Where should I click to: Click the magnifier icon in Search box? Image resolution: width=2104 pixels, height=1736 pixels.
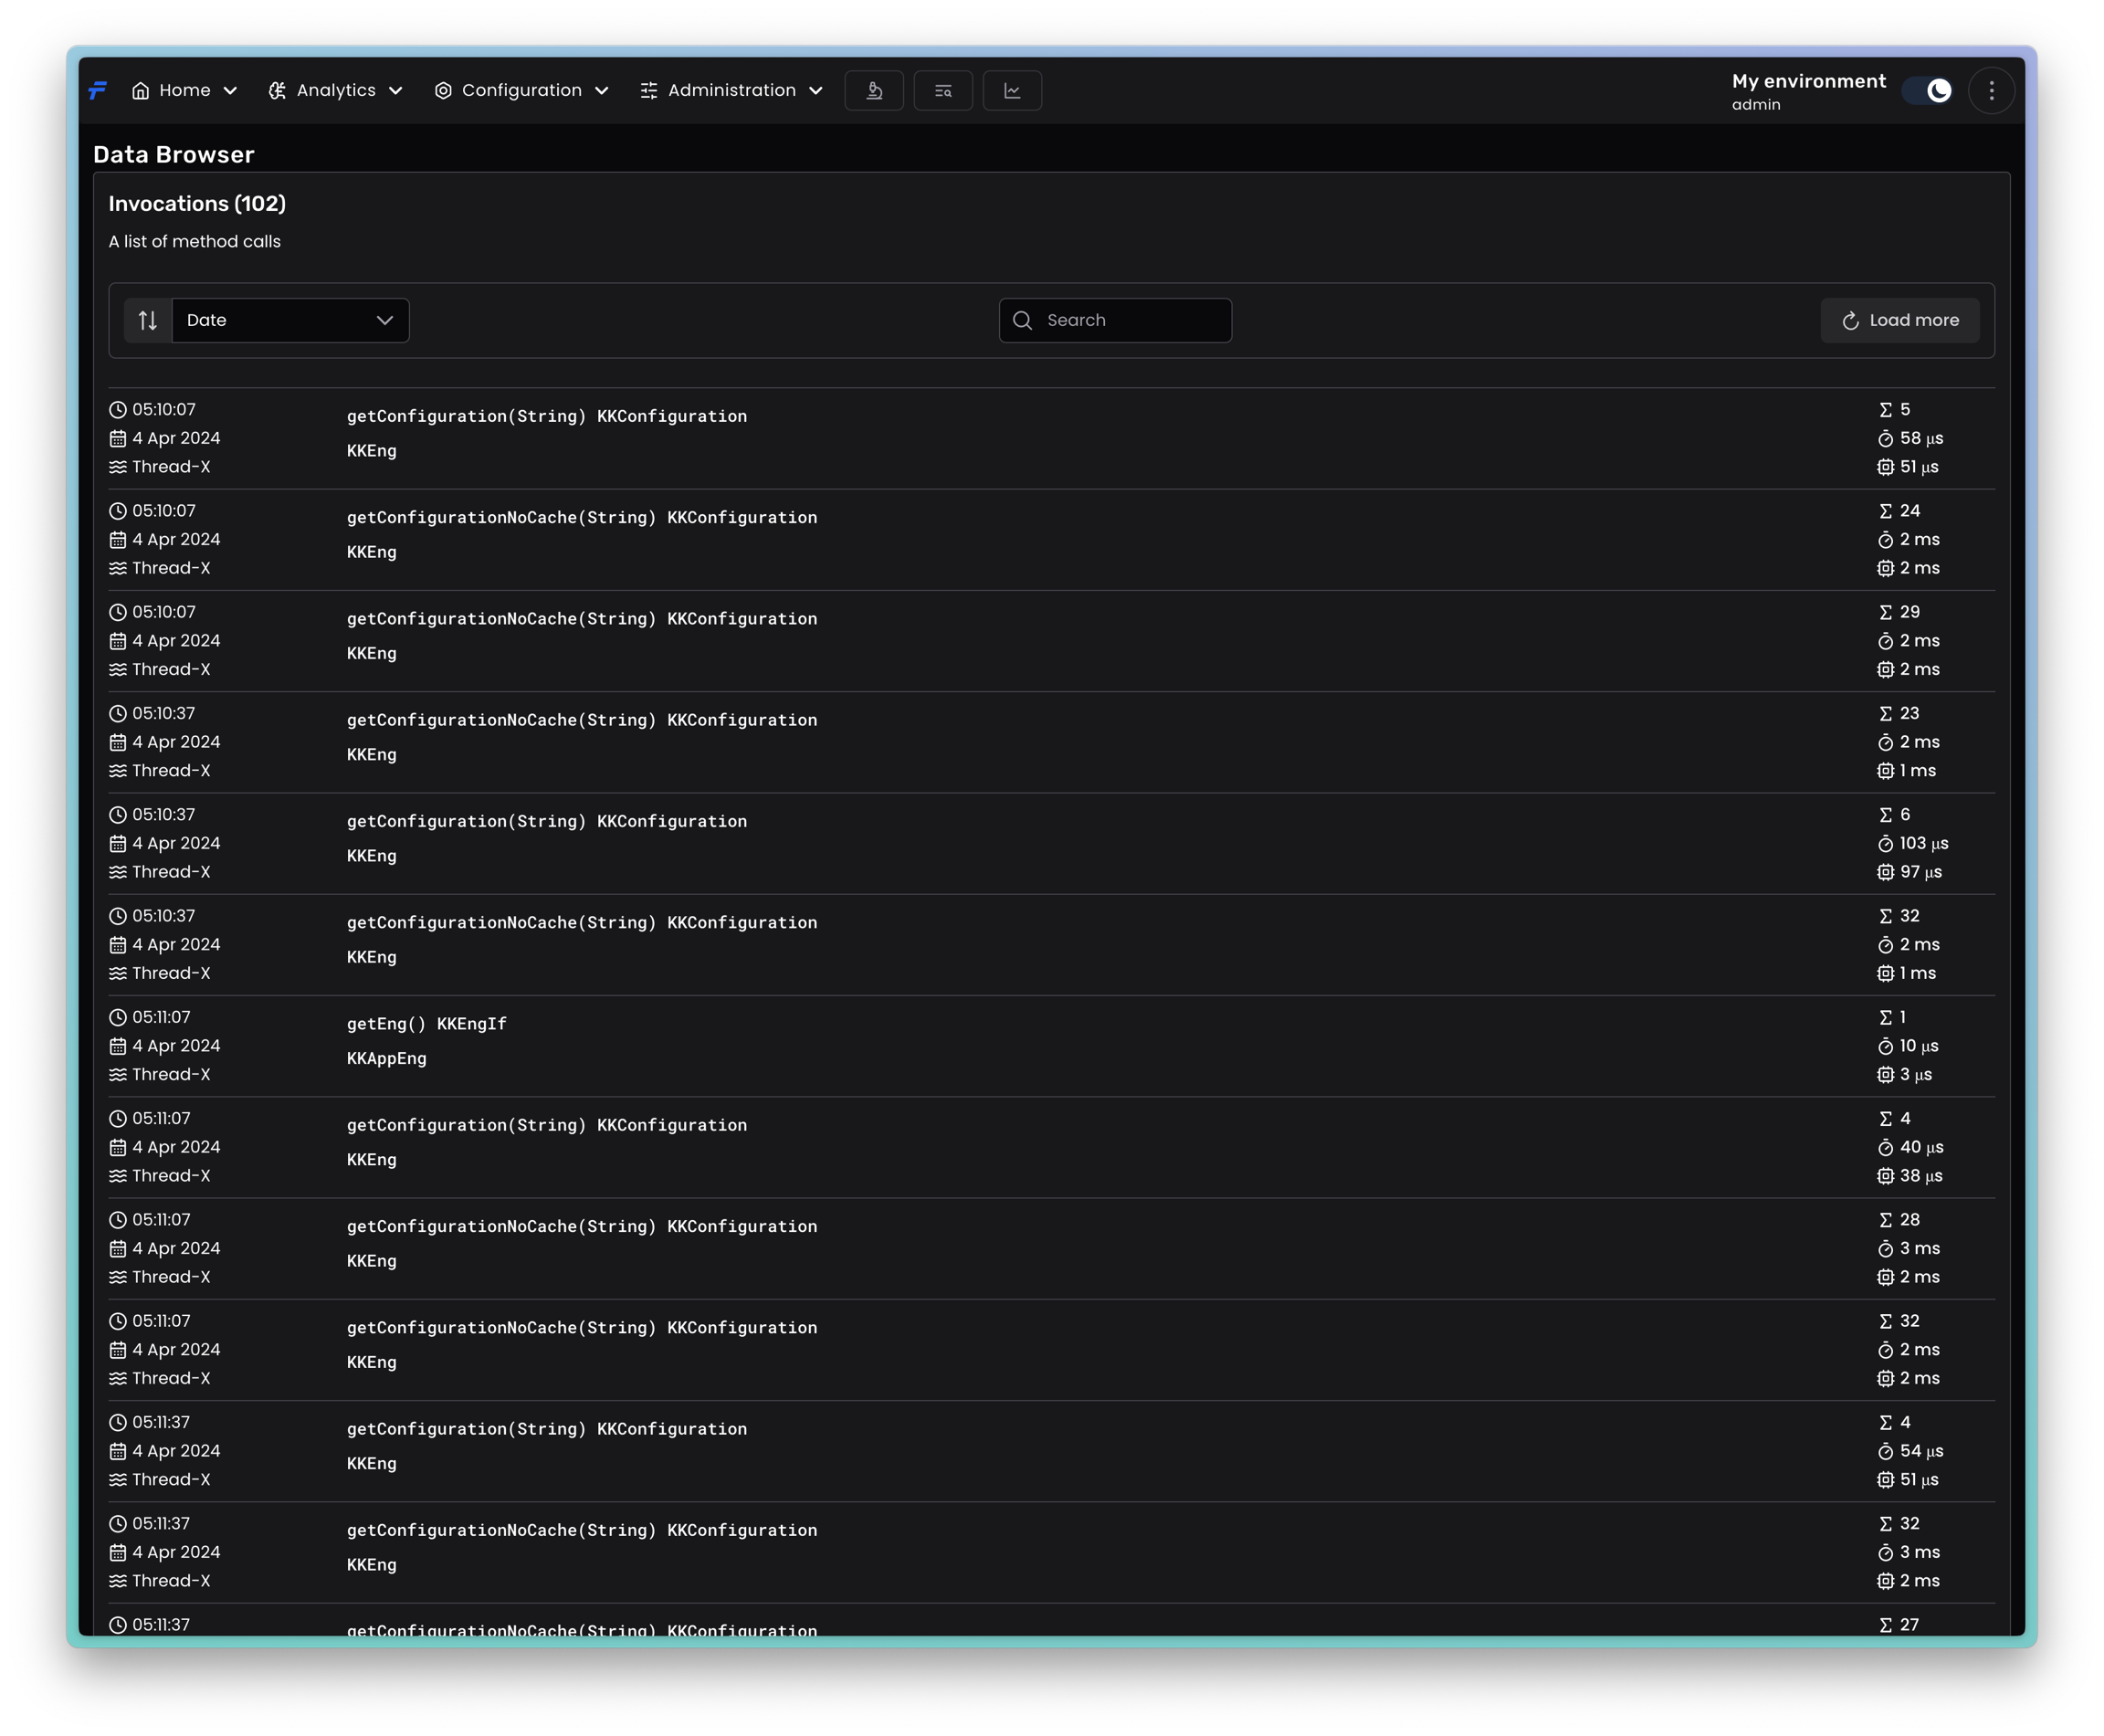click(x=1022, y=320)
